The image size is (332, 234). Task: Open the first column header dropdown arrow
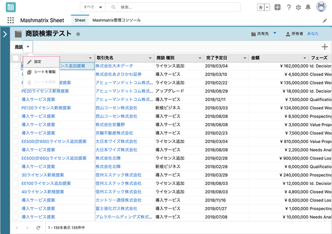point(90,58)
